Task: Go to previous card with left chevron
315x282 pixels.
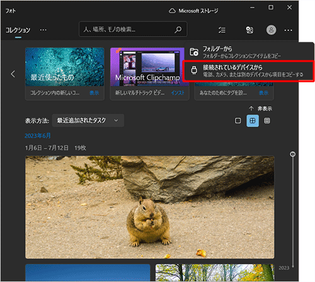Action: [13, 74]
